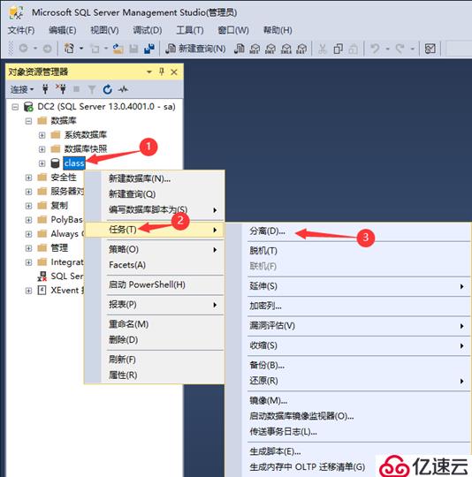Choose 重命名(M) in context menu

click(x=154, y=324)
